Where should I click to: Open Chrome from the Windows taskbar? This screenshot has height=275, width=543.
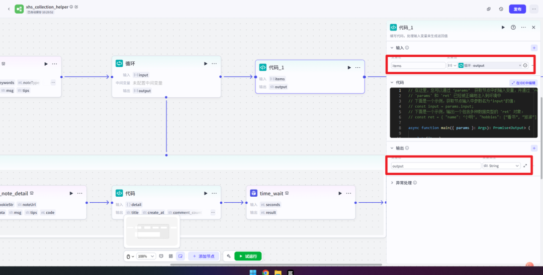click(265, 272)
